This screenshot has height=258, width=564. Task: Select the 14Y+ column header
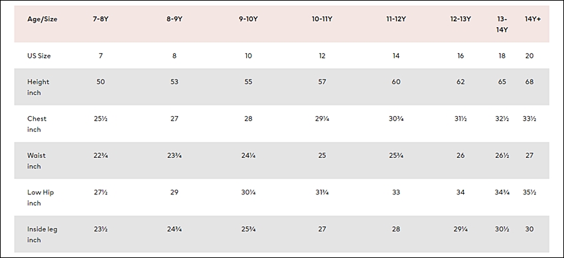[532, 19]
